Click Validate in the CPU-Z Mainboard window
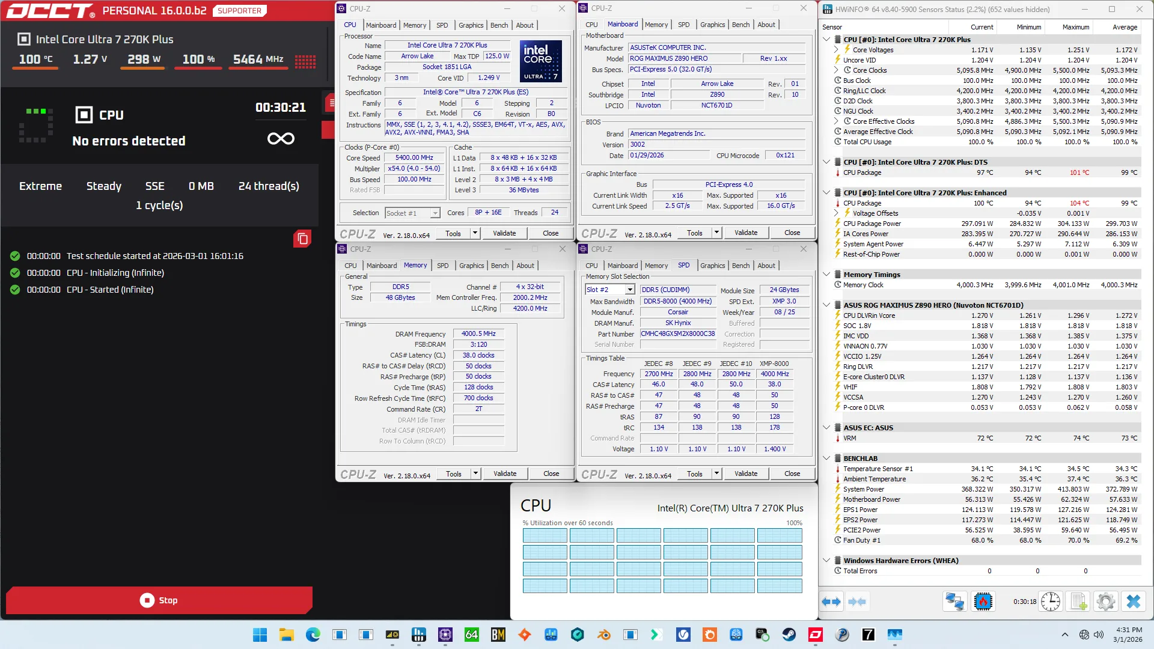This screenshot has height=649, width=1154. coord(745,233)
